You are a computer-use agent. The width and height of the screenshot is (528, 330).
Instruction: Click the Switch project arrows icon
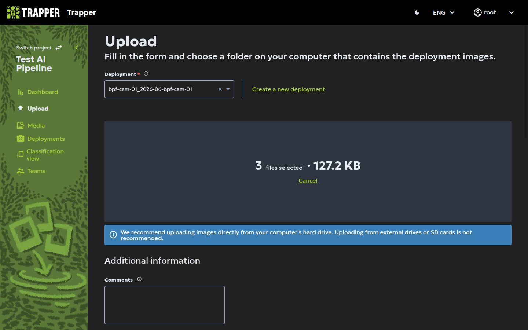(x=59, y=48)
